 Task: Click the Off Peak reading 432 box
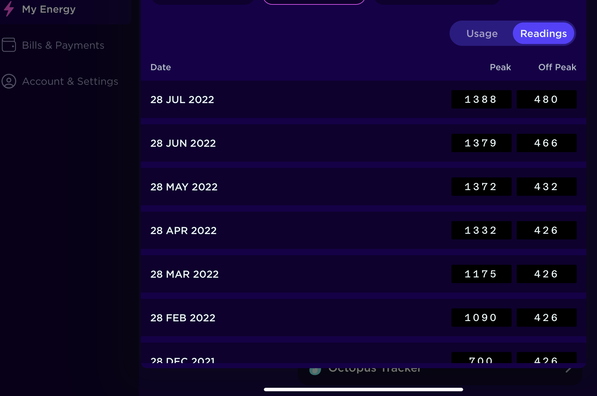click(x=546, y=187)
